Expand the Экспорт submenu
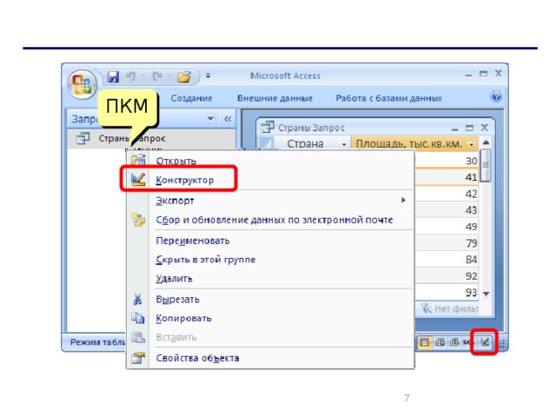 point(175,201)
